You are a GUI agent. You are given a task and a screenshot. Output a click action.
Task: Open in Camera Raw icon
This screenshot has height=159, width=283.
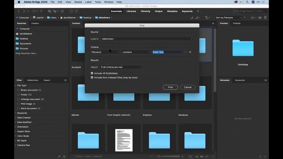point(62,11)
